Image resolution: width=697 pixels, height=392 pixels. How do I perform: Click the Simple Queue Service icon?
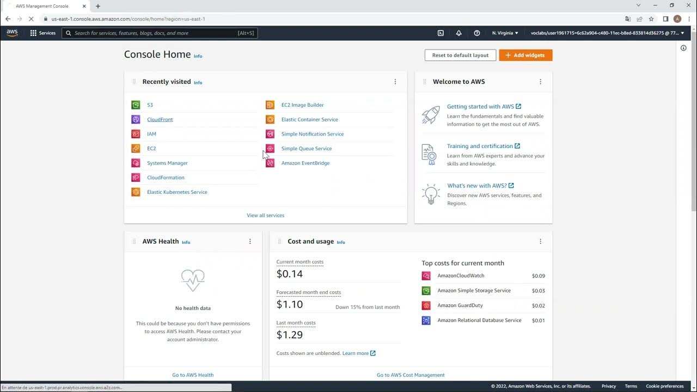coord(270,149)
